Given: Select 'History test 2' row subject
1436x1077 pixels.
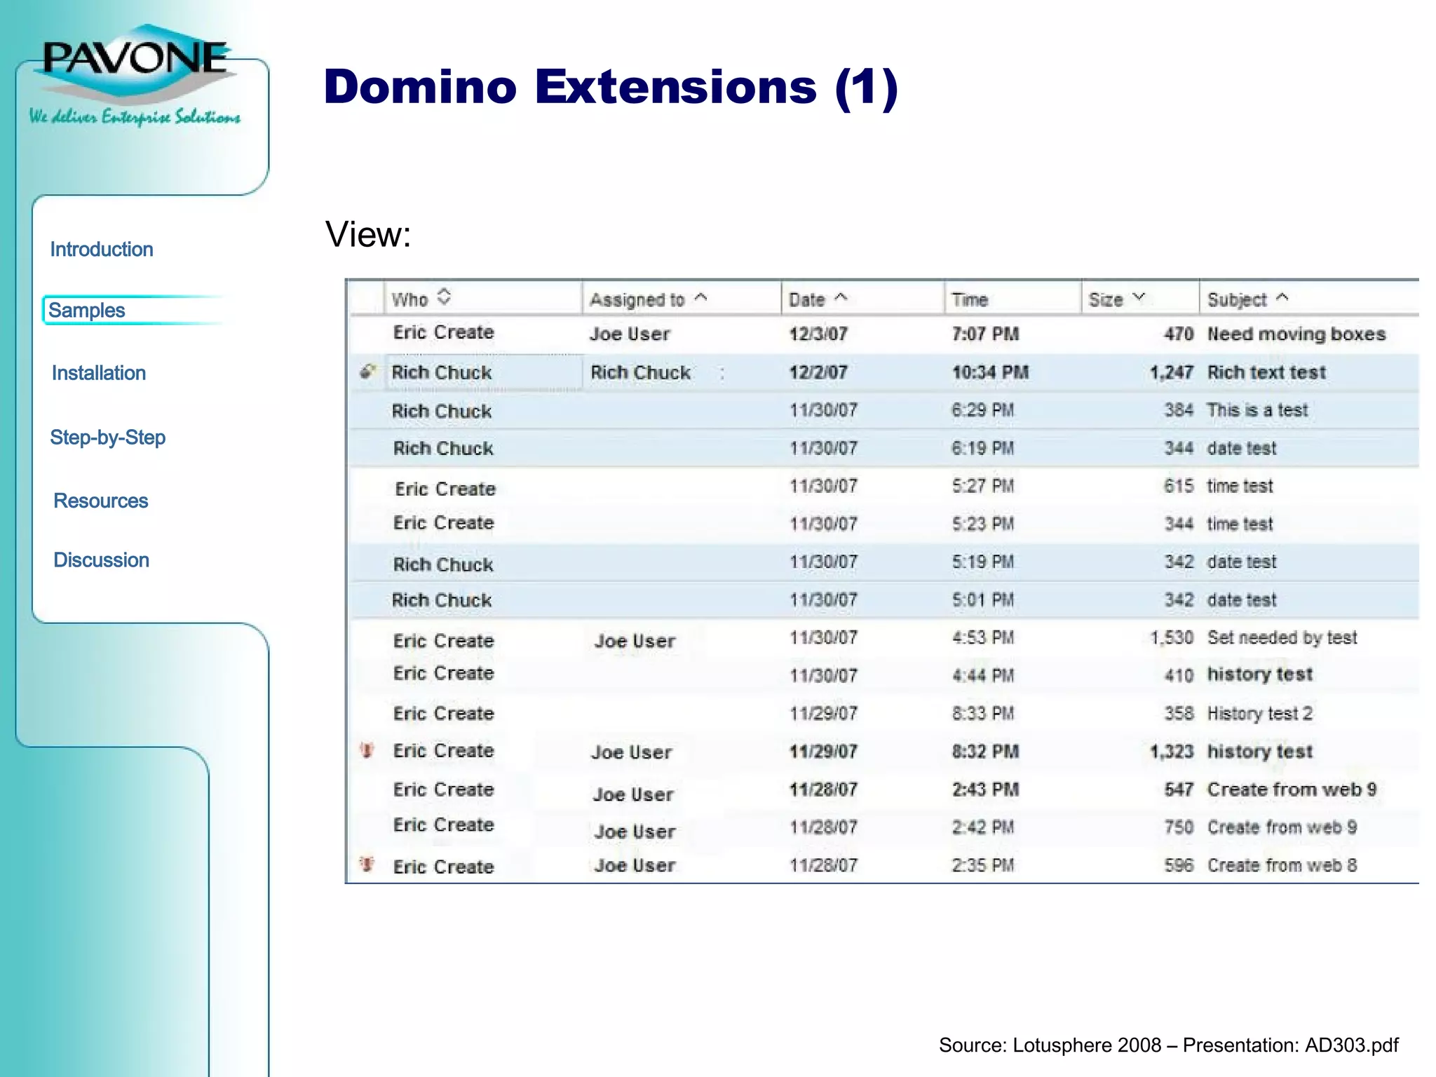Looking at the screenshot, I should pyautogui.click(x=1260, y=714).
